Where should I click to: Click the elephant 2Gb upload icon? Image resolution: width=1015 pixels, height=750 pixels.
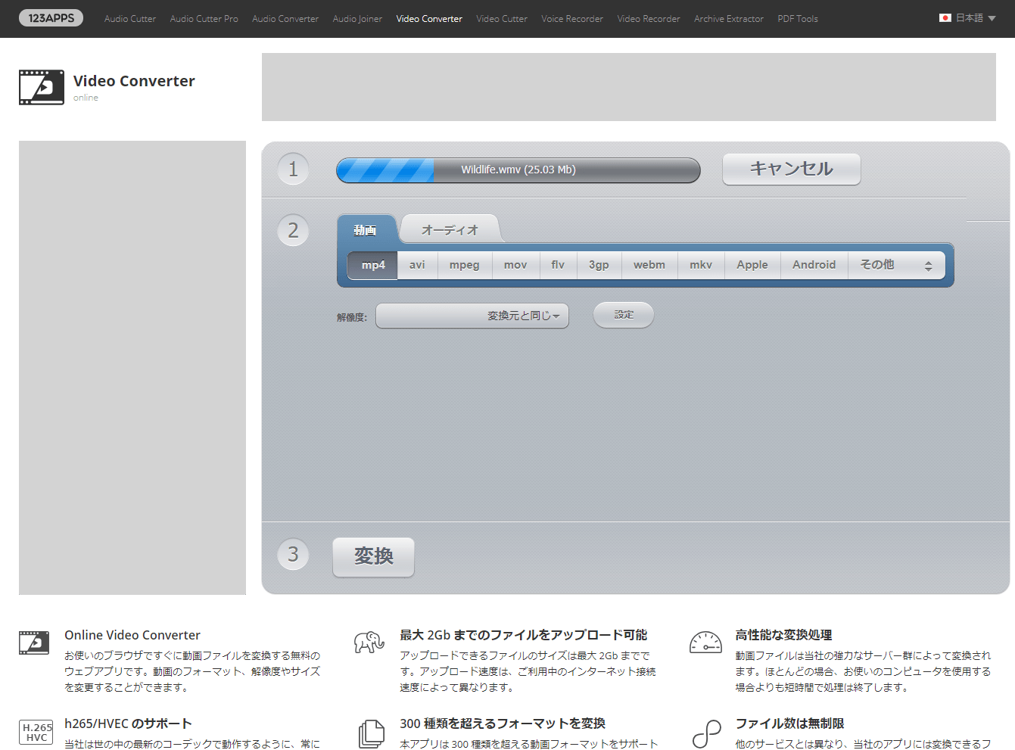[369, 642]
